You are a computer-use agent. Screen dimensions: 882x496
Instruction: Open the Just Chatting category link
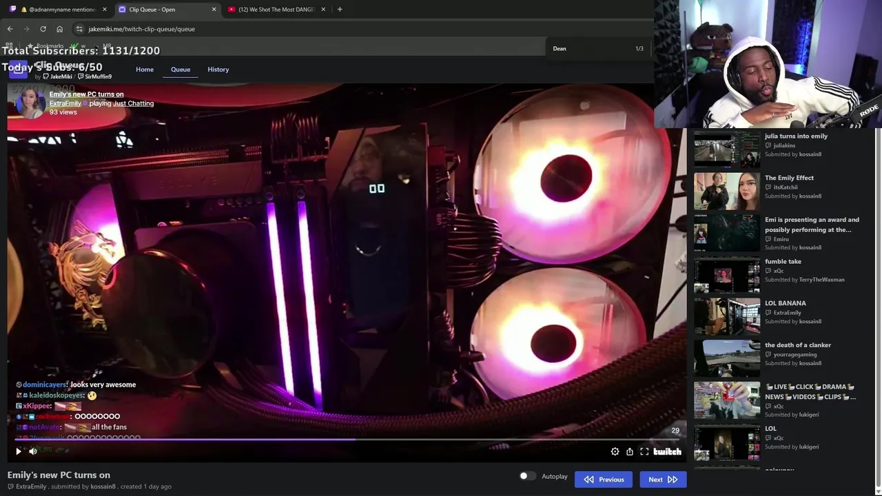coord(134,103)
